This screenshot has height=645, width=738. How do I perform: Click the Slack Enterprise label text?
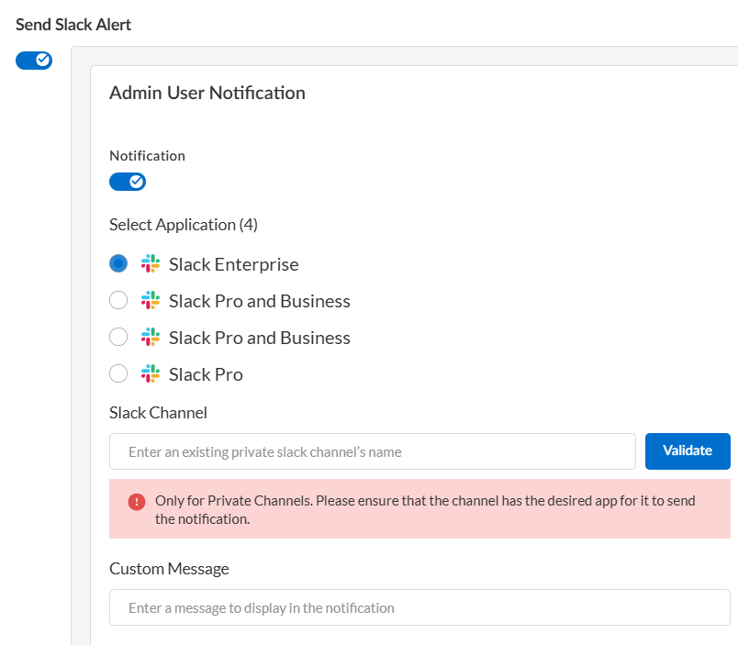[234, 264]
